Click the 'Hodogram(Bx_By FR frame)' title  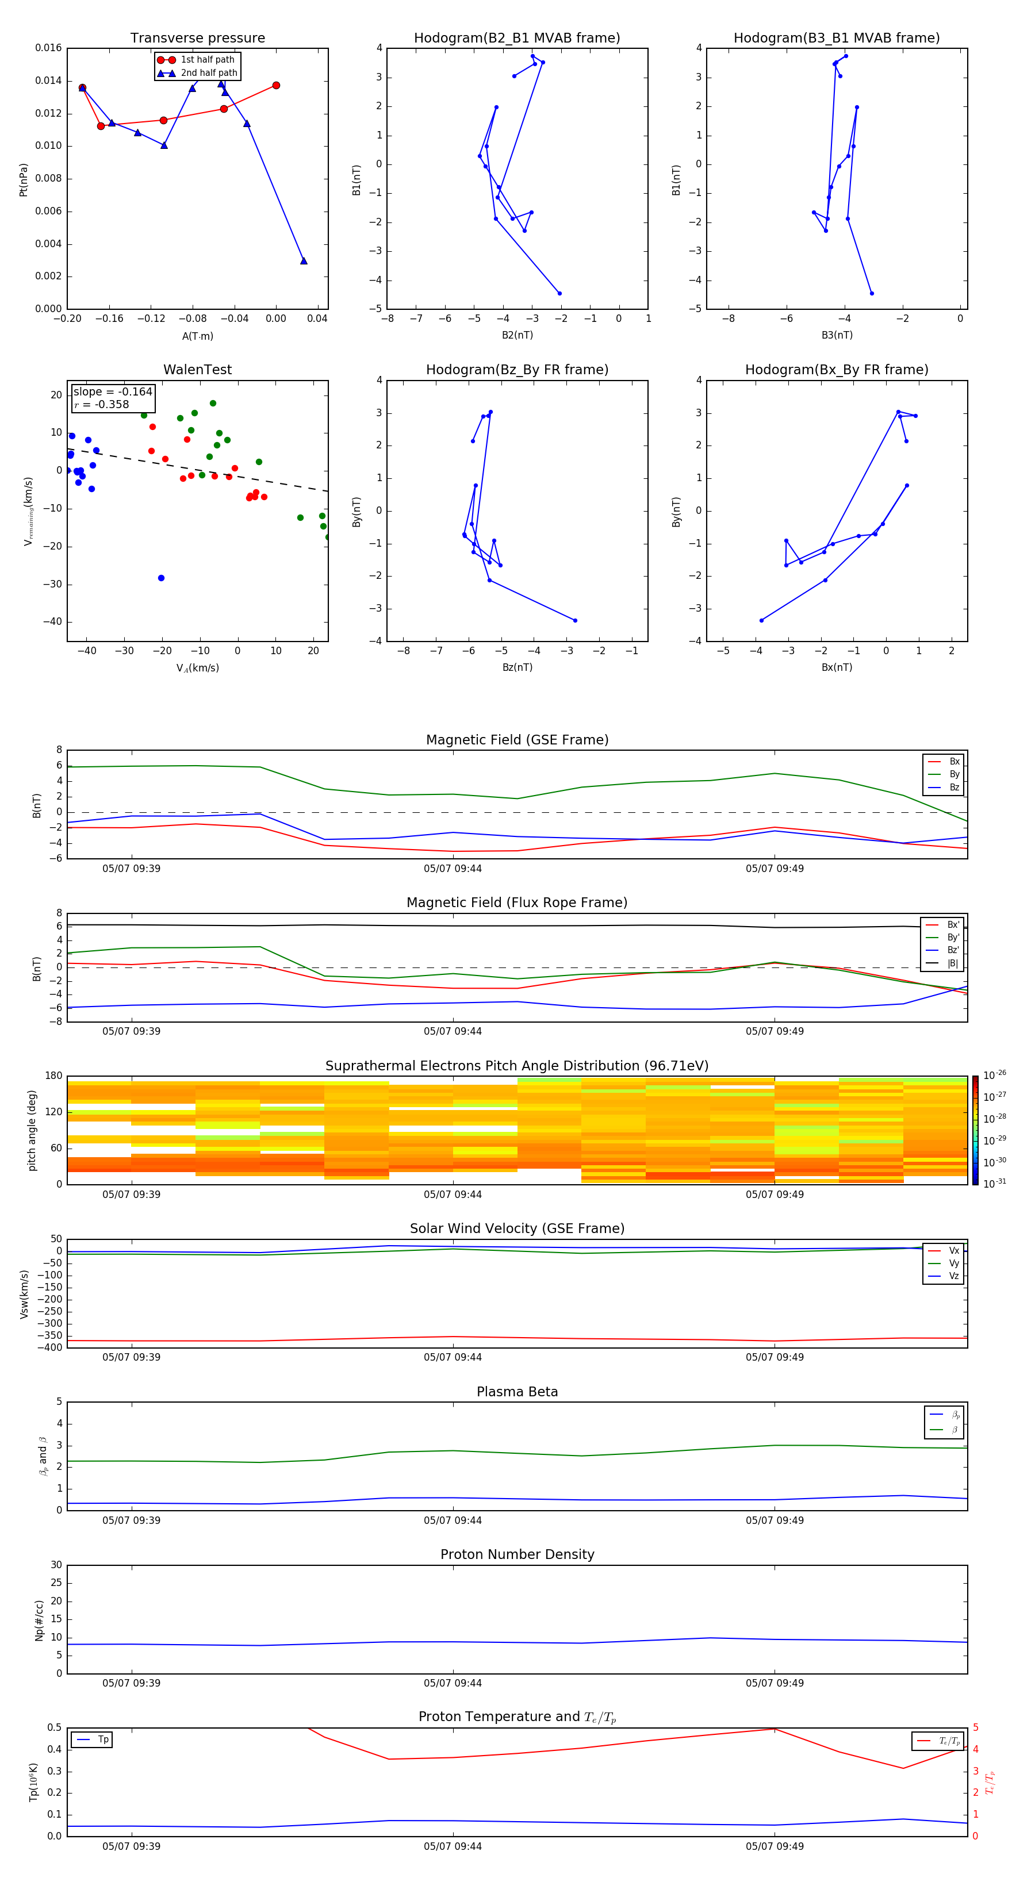837,370
